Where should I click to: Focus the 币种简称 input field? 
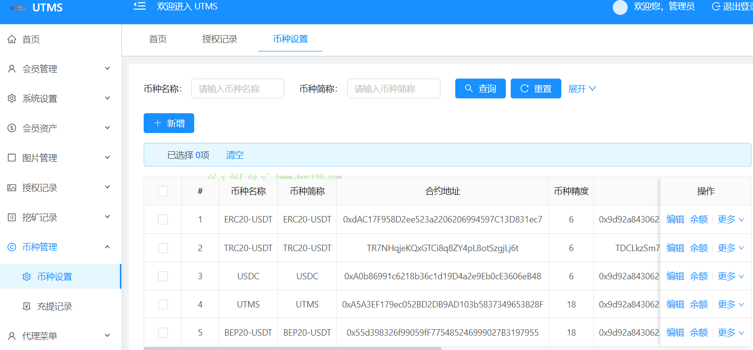(394, 88)
